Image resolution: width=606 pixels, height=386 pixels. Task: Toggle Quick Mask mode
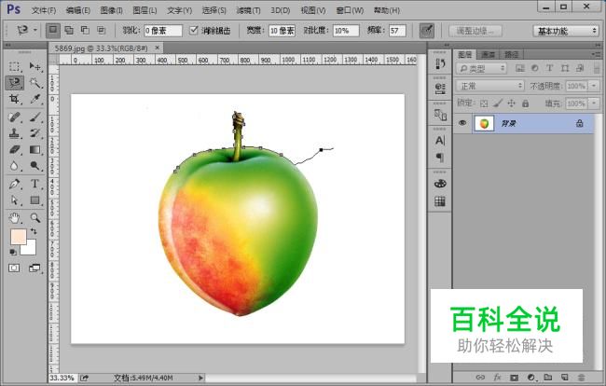tap(14, 269)
